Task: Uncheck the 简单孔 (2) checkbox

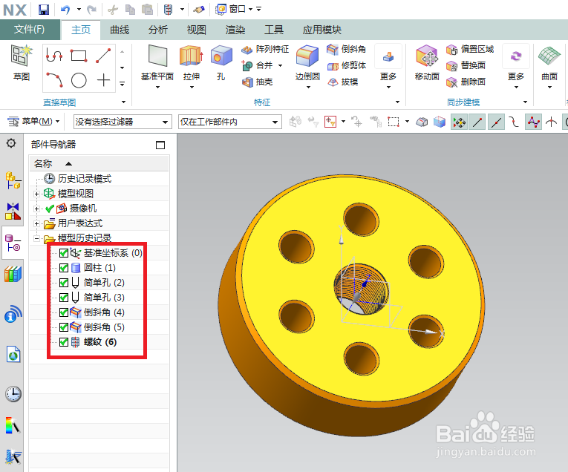Action: 64,283
